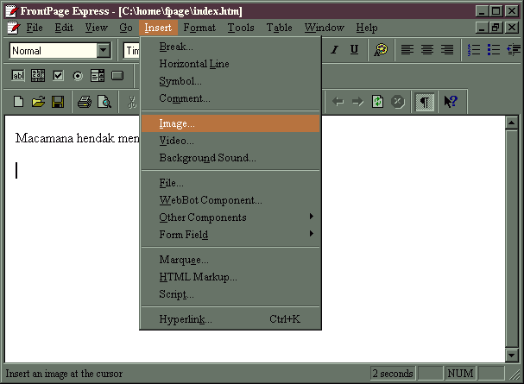Choose Break... from Insert menu
This screenshot has height=384, width=524.
(x=230, y=47)
